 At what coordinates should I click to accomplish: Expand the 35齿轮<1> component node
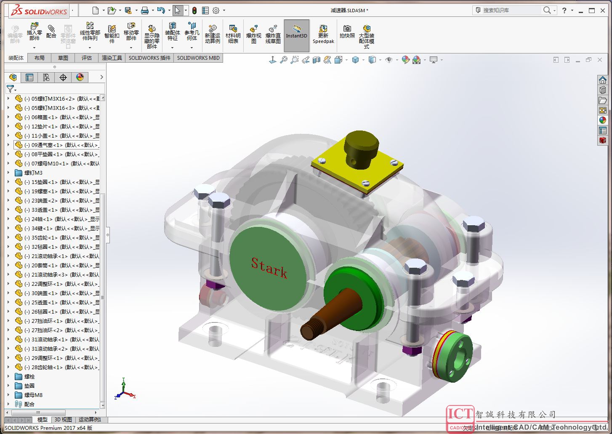8,237
